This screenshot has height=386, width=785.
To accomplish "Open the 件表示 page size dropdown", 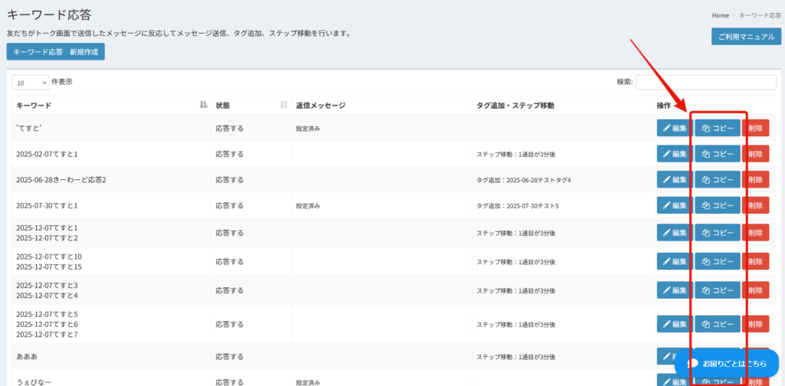I will click(31, 82).
